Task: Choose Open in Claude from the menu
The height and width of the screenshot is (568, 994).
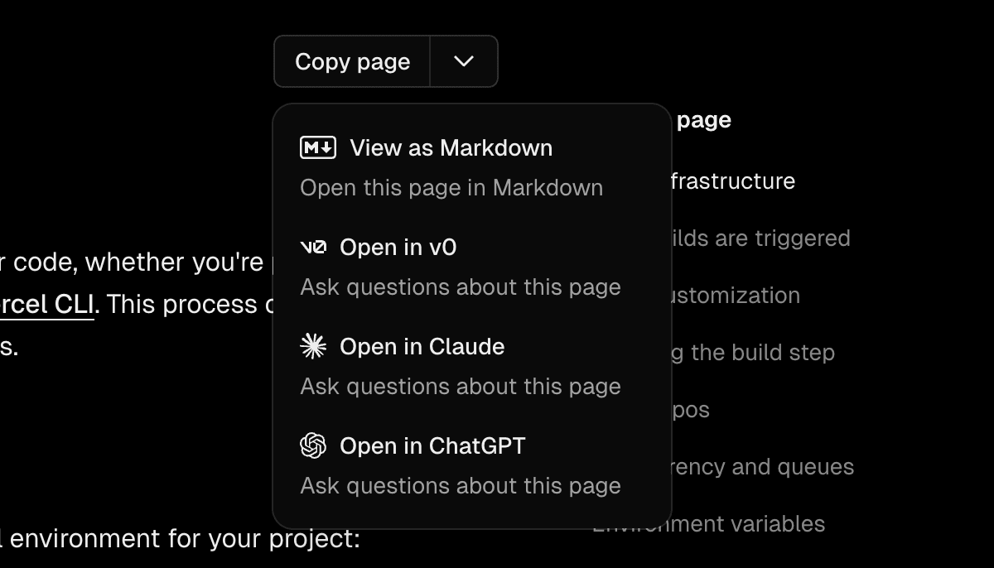Action: tap(422, 346)
